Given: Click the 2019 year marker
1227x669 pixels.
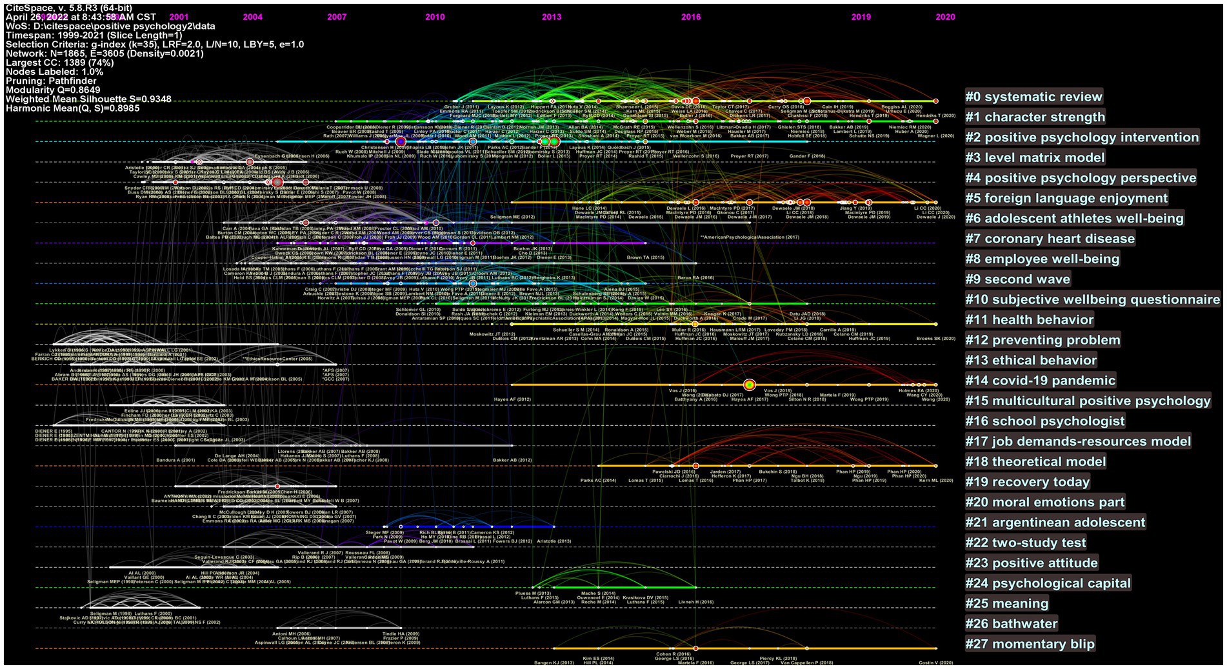Looking at the screenshot, I should click(x=861, y=17).
